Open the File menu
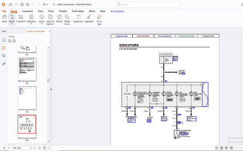Screen dimensions: 243x151 point(4,11)
